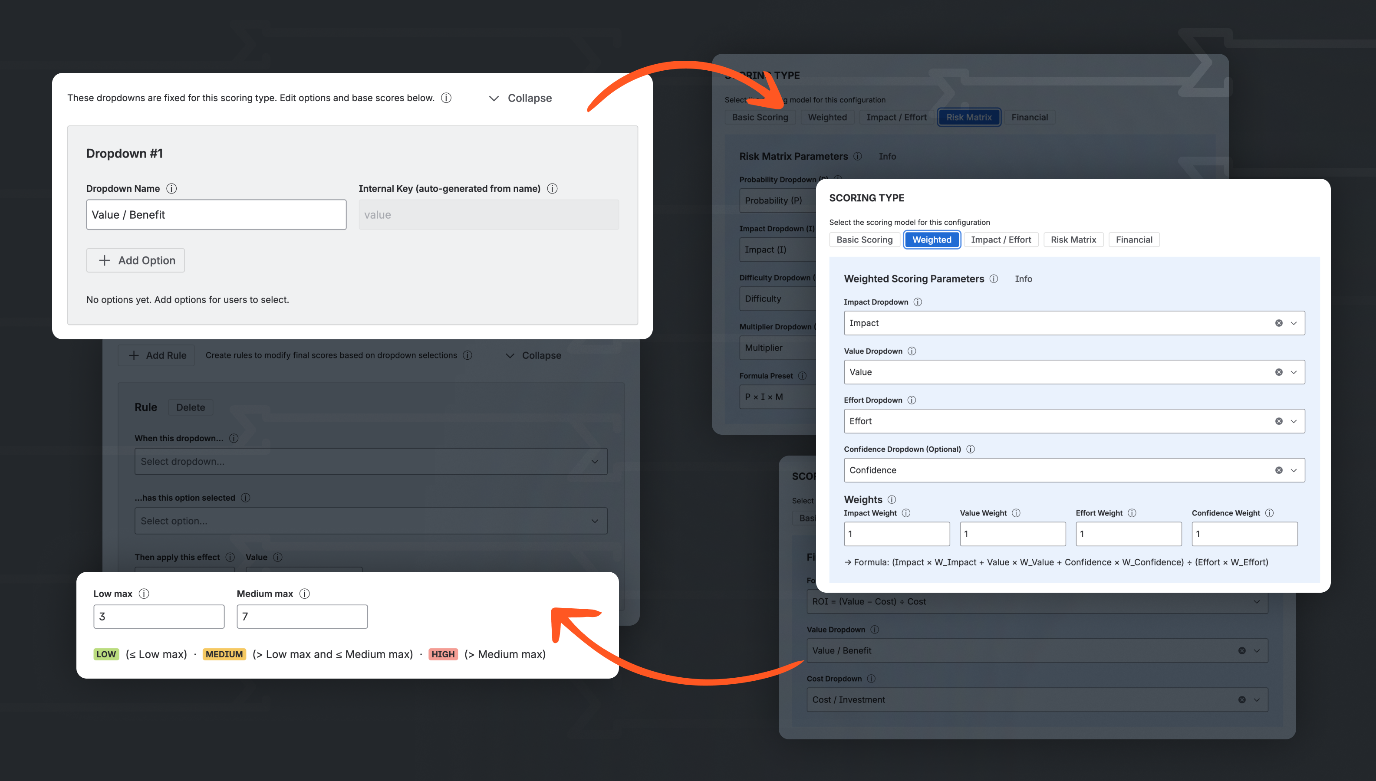
Task: Clear the Impact Dropdown selection
Action: (x=1278, y=322)
